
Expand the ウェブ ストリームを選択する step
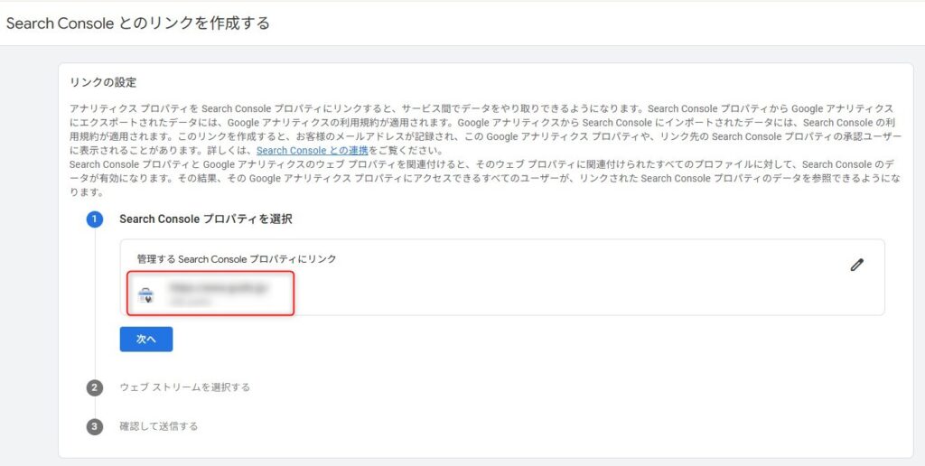pyautogui.click(x=184, y=387)
